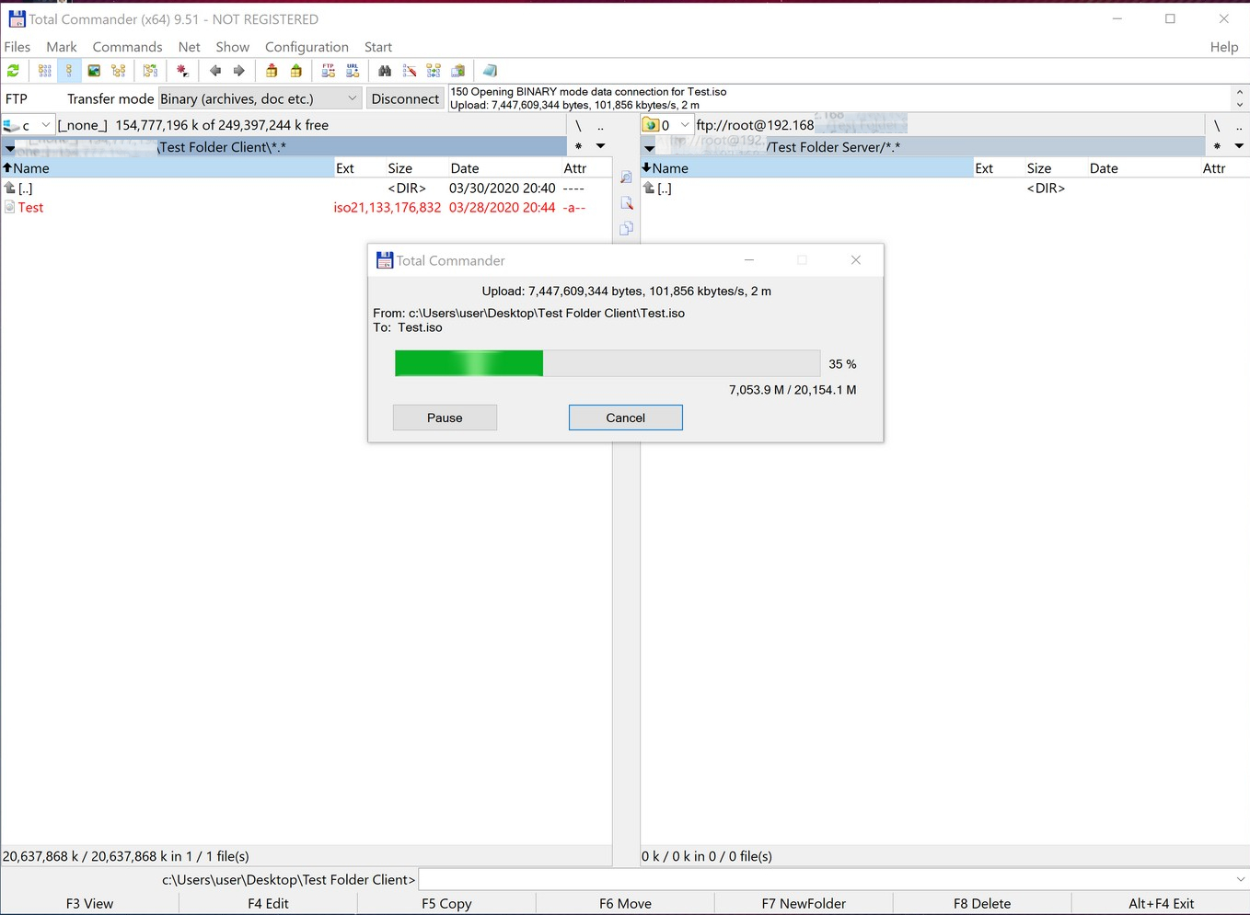
Task: Open Synchronize directories icon
Action: pos(434,71)
